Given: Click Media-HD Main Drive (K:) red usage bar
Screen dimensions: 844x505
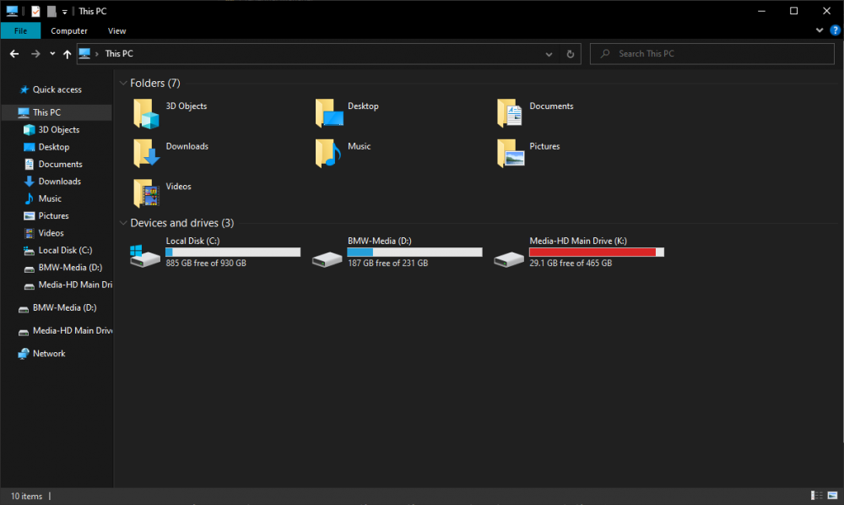Looking at the screenshot, I should pyautogui.click(x=597, y=252).
